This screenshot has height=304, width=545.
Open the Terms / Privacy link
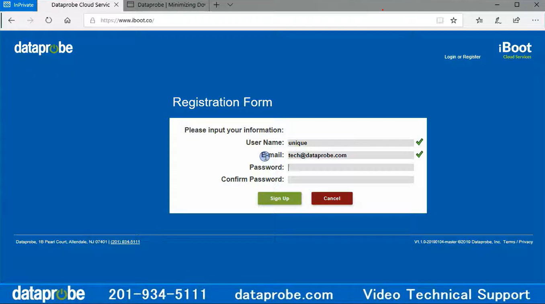pyautogui.click(x=518, y=242)
